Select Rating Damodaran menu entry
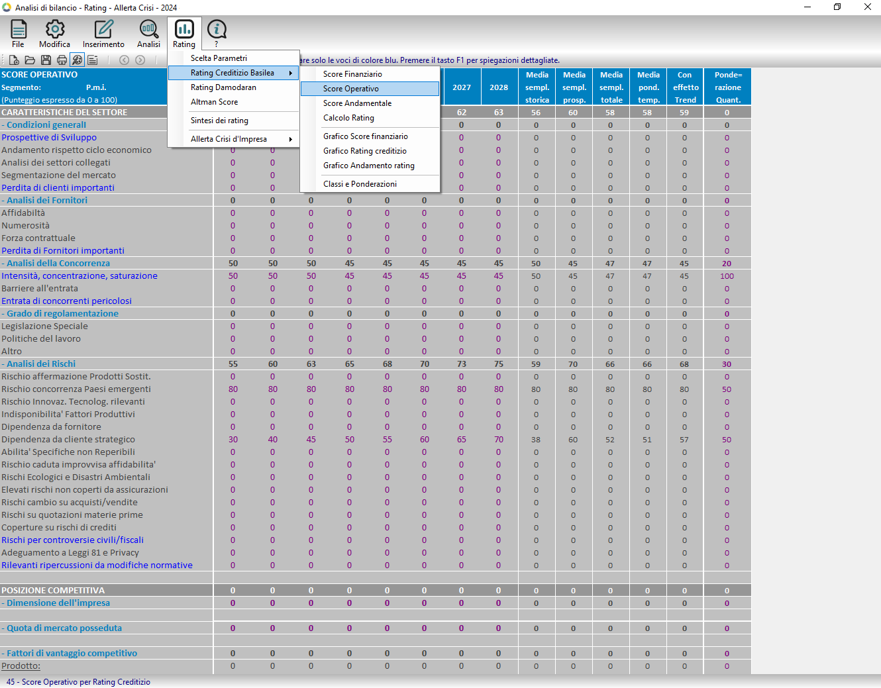Image resolution: width=881 pixels, height=688 pixels. click(x=233, y=87)
